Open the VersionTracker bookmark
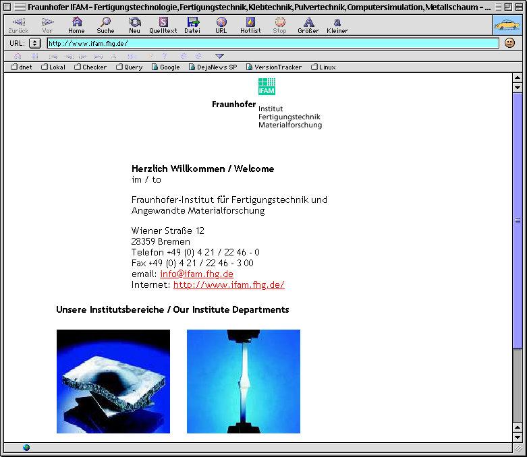The image size is (527, 457). 274,67
